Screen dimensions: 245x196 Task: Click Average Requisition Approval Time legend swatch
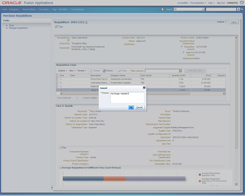pyautogui.click(x=200, y=175)
